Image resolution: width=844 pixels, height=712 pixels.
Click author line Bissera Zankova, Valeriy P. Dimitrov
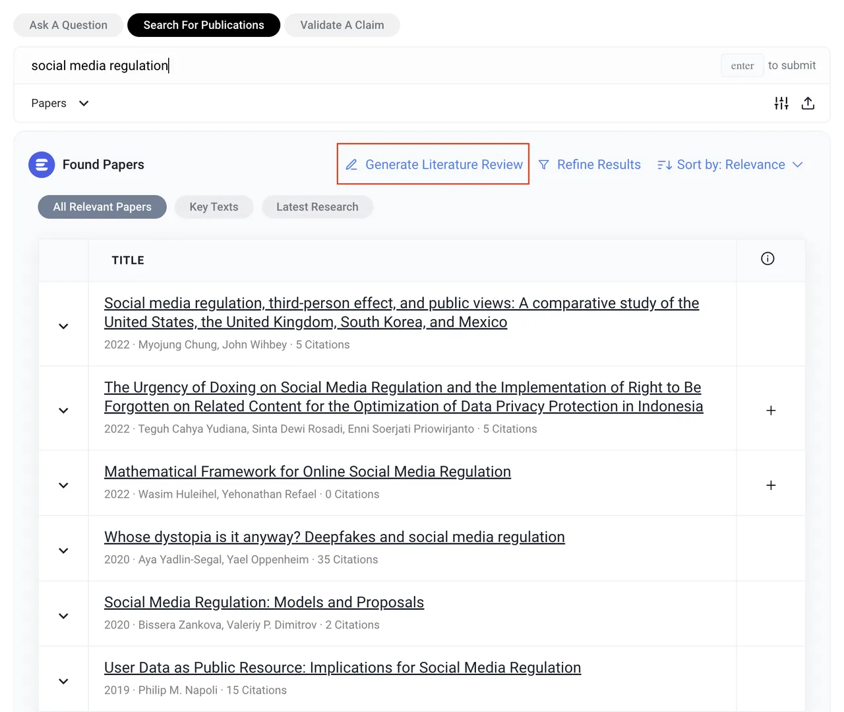tap(227, 625)
